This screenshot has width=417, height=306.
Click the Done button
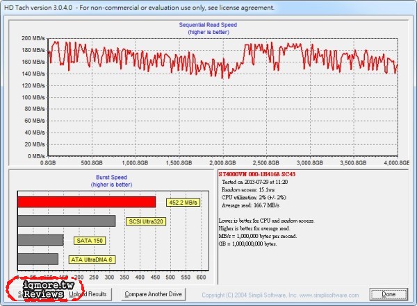point(389,294)
